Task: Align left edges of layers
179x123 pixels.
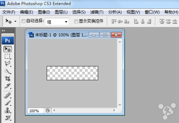Action: (136, 21)
